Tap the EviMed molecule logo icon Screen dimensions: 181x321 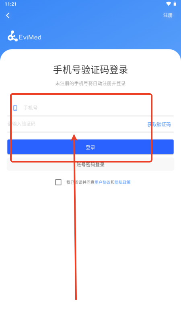pos(12,36)
